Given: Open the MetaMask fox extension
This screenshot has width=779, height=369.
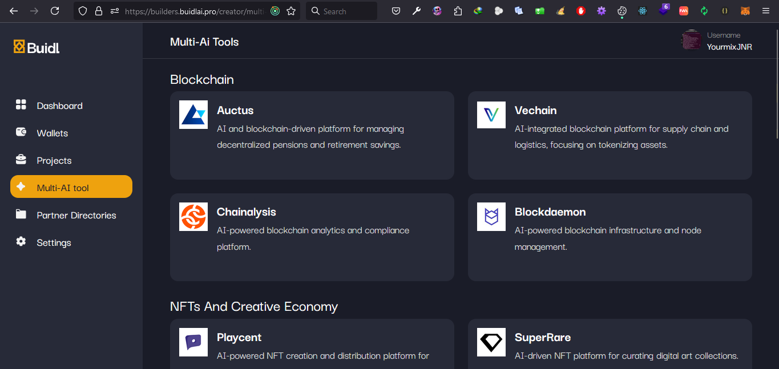Looking at the screenshot, I should tap(745, 11).
